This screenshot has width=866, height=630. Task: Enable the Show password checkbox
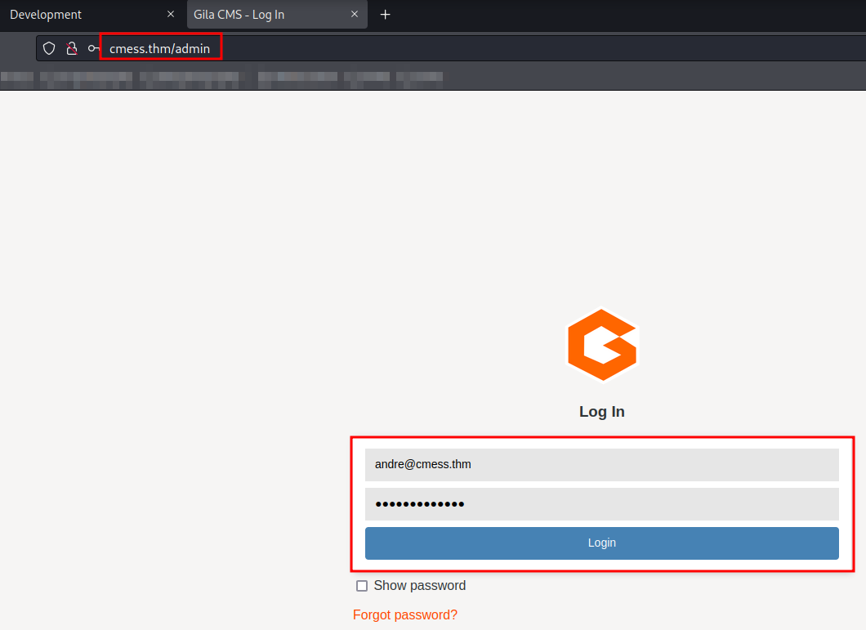(362, 586)
